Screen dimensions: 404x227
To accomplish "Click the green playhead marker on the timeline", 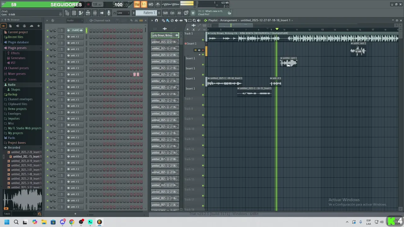I will (x=277, y=29).
